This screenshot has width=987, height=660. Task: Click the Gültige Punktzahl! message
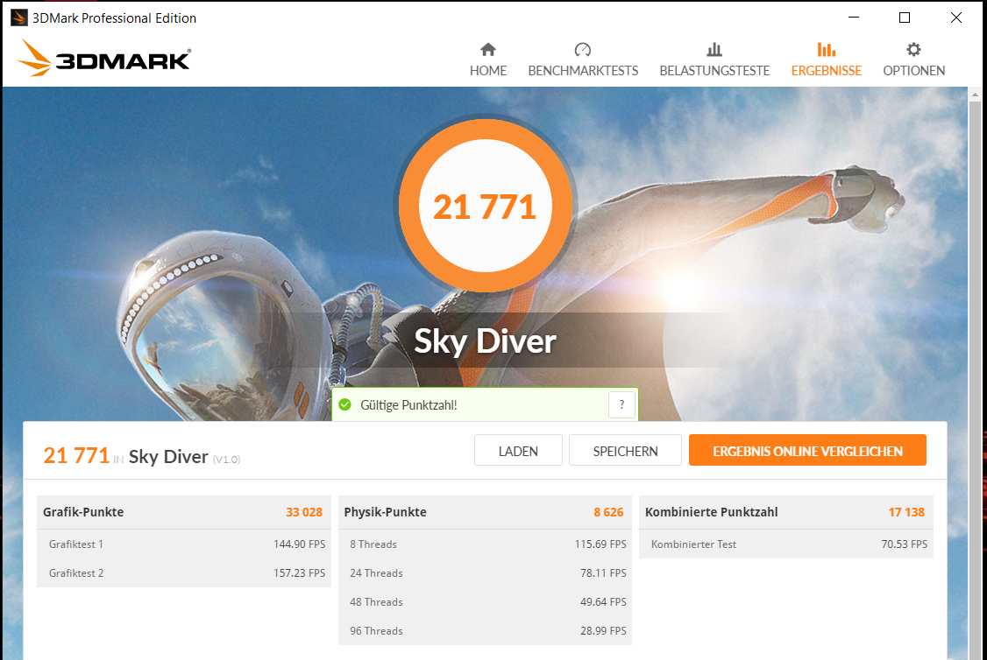pyautogui.click(x=408, y=405)
